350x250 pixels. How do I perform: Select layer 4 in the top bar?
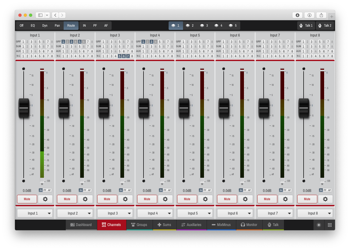[219, 26]
